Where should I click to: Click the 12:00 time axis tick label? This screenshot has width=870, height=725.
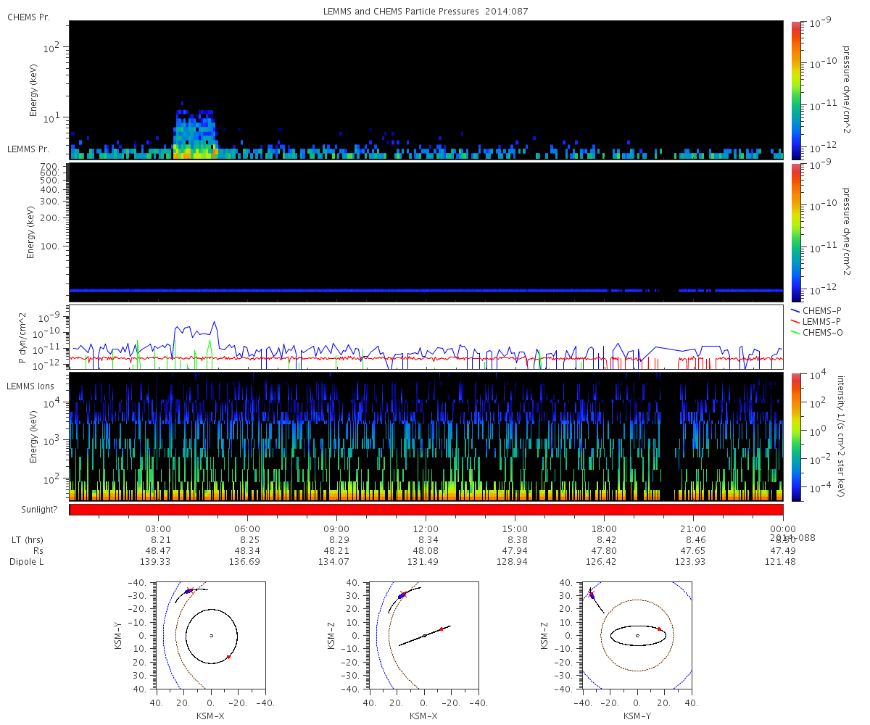tap(426, 529)
